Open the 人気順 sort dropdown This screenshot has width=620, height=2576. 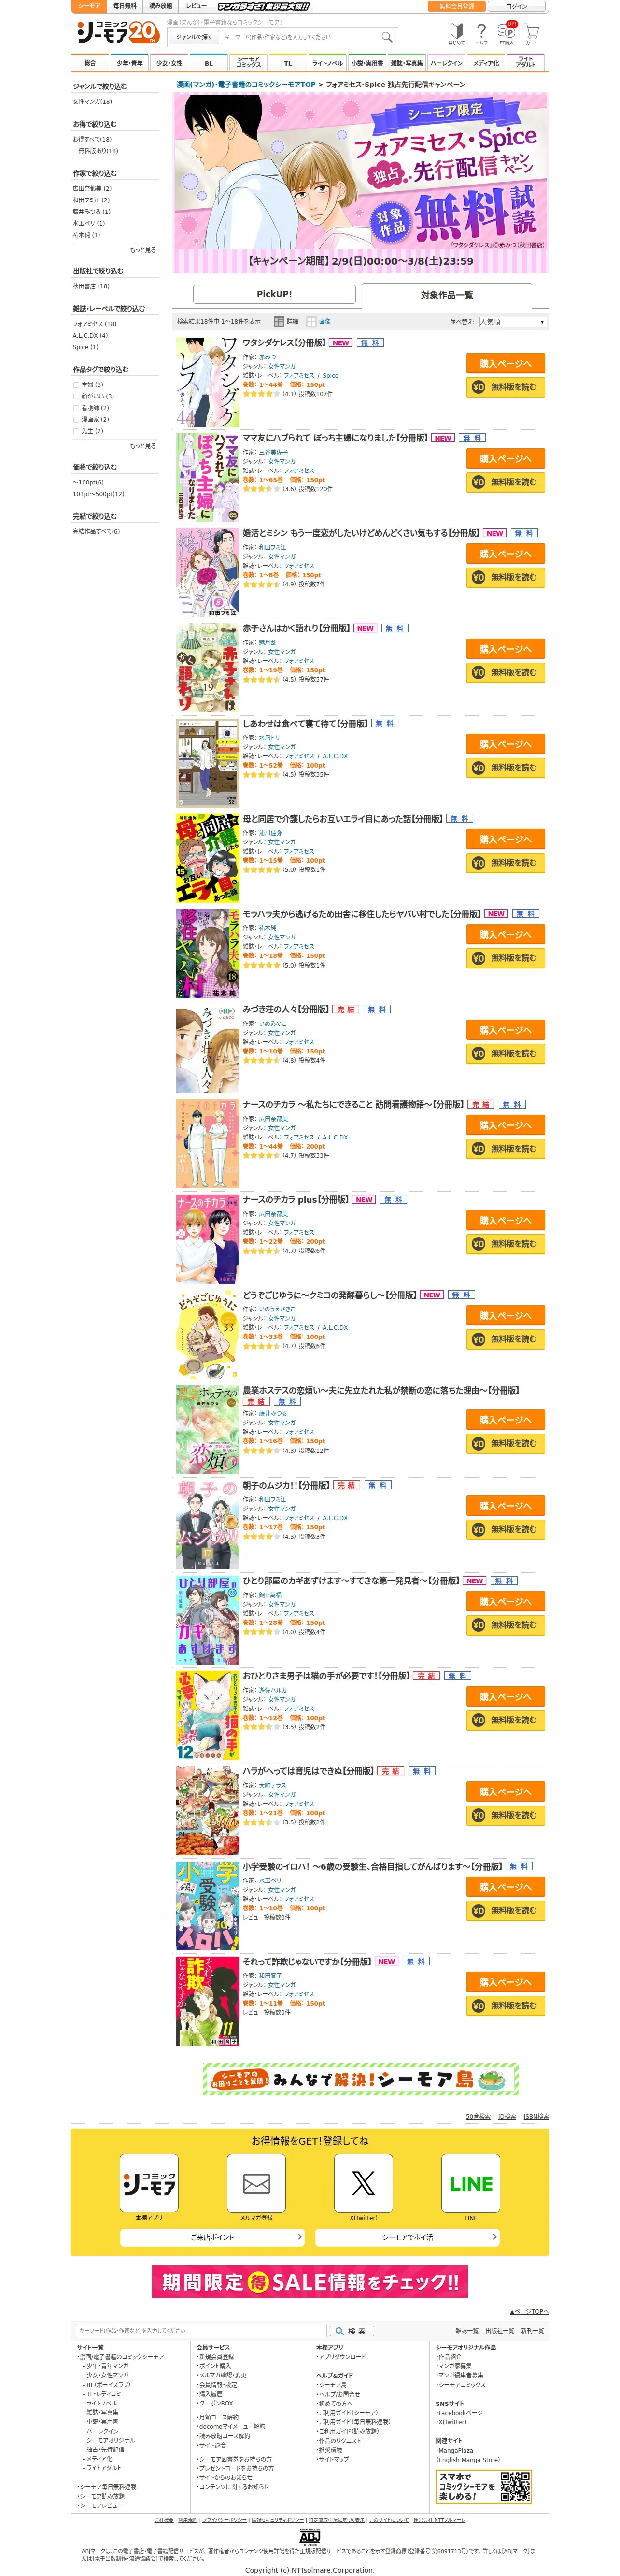(x=512, y=321)
